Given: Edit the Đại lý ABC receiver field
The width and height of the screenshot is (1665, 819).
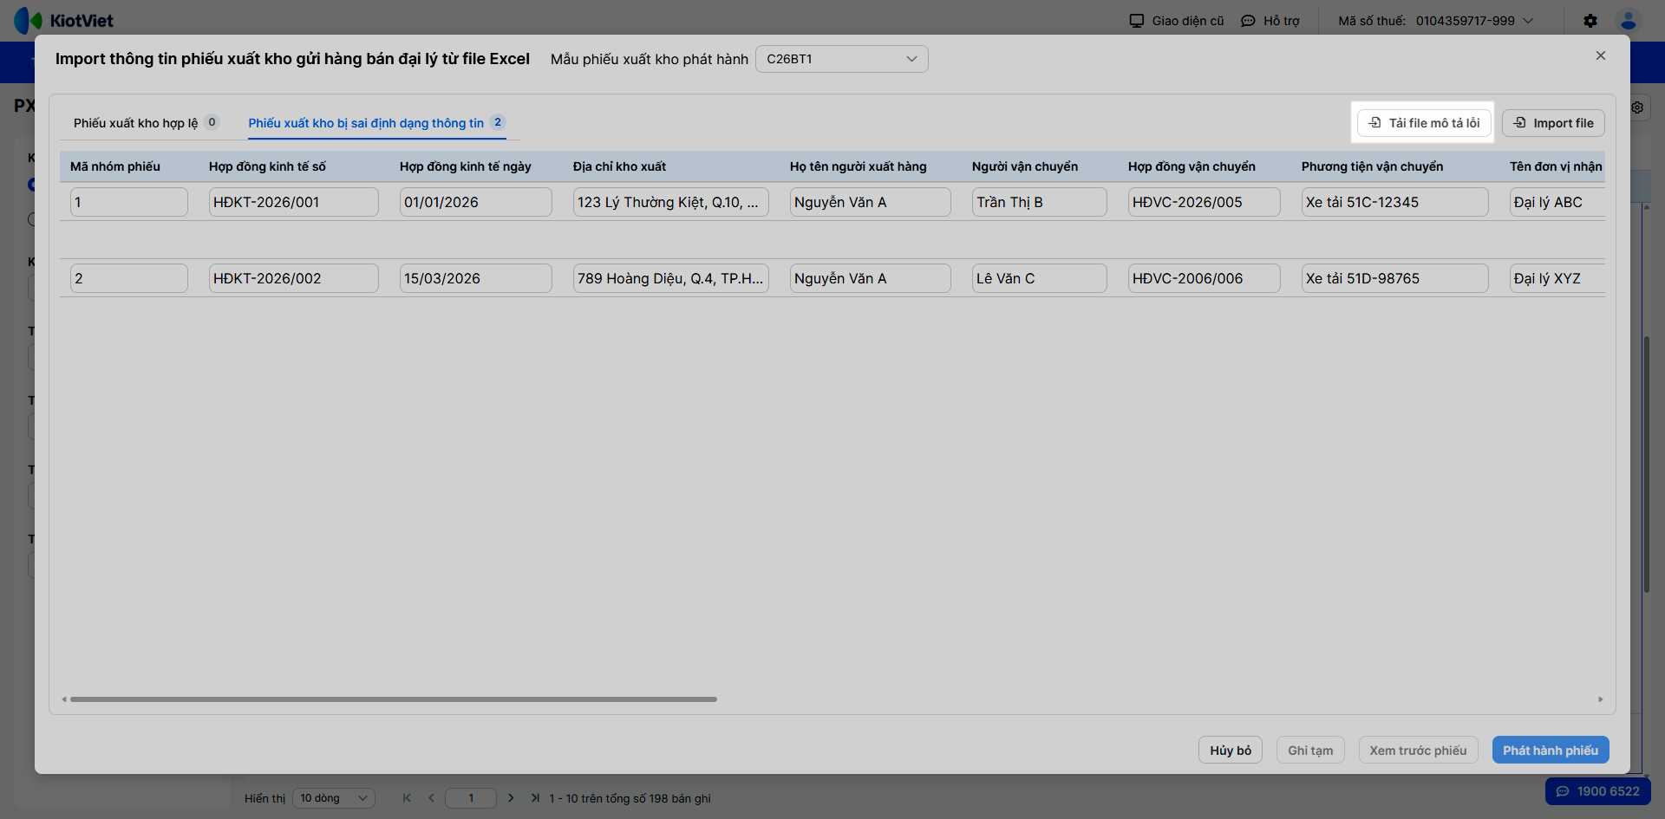Looking at the screenshot, I should 1557,202.
